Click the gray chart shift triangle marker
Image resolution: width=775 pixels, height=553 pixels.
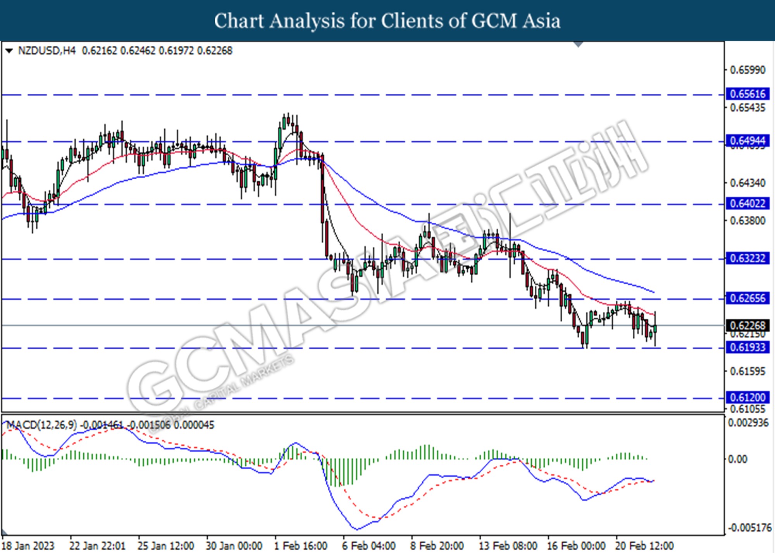[578, 45]
